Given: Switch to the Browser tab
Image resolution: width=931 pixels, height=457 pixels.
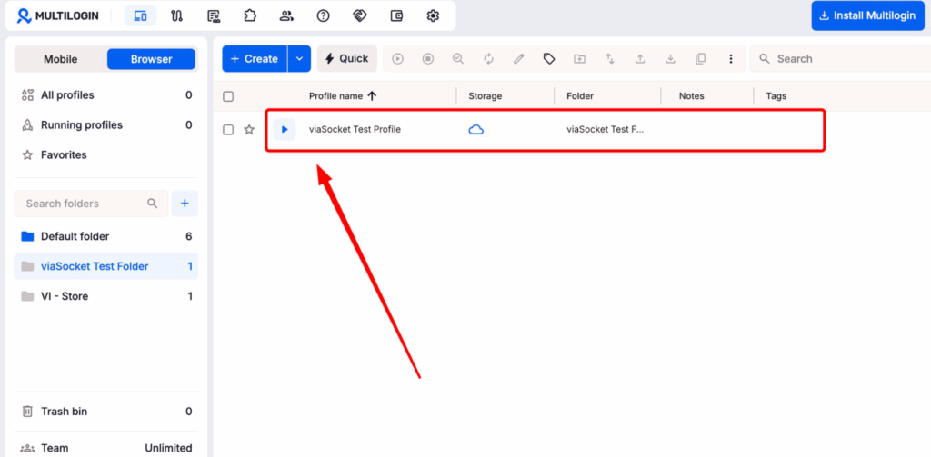Looking at the screenshot, I should tap(152, 59).
